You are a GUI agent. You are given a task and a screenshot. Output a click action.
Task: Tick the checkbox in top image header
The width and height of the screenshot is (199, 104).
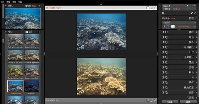(148, 8)
